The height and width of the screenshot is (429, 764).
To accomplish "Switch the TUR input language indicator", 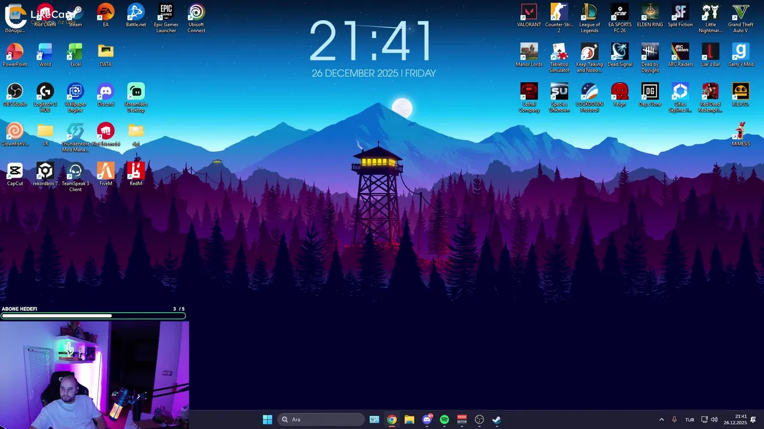I will pos(689,419).
